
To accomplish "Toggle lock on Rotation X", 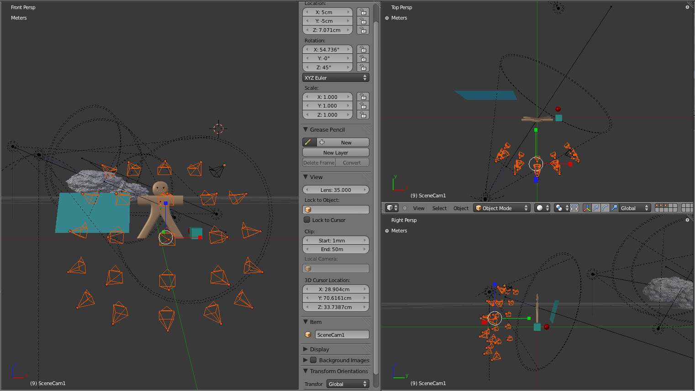I will coord(363,50).
